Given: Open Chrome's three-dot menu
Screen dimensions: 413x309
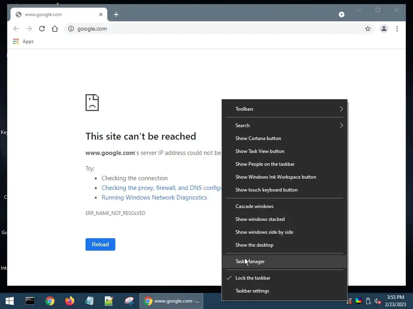Looking at the screenshot, I should pos(397,29).
